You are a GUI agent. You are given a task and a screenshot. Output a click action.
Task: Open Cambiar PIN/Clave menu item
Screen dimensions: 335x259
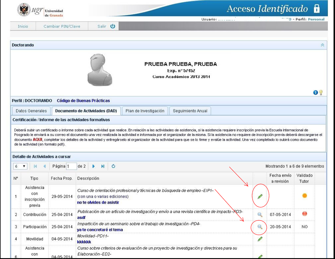(x=62, y=26)
